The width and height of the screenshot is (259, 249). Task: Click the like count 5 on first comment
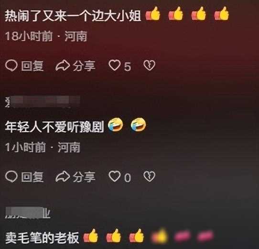tap(128, 67)
